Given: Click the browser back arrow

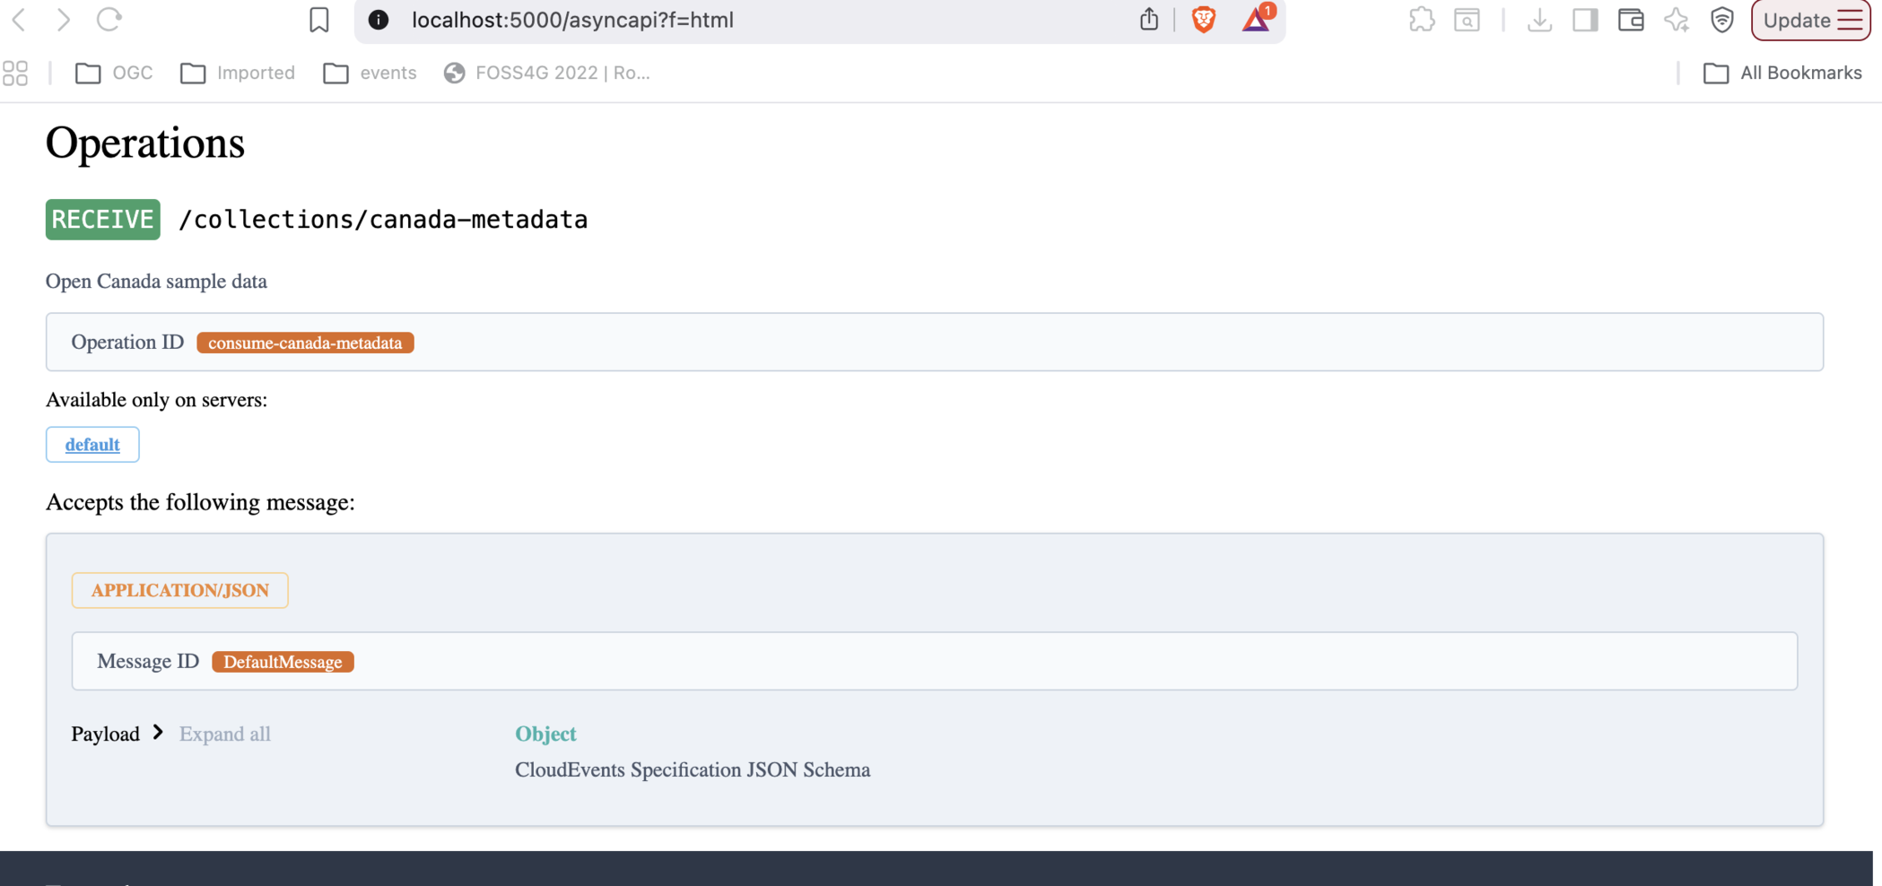Looking at the screenshot, I should point(19,20).
